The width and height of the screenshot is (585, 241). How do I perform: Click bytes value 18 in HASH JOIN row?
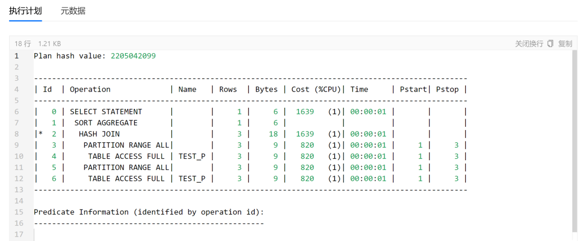tap(273, 134)
